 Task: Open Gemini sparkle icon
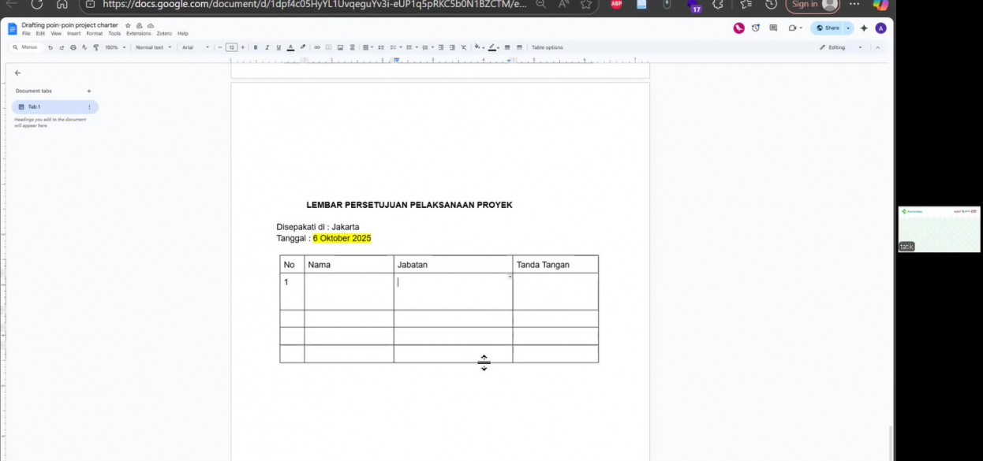tap(864, 28)
